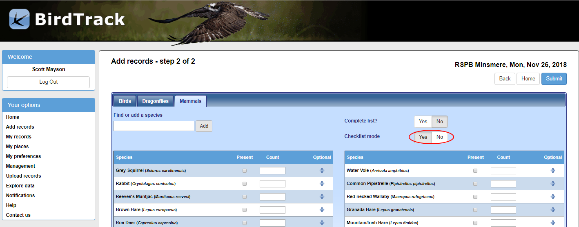The width and height of the screenshot is (579, 227).
Task: Expand optional plus icon for Grey Squirrel
Action: pos(322,171)
